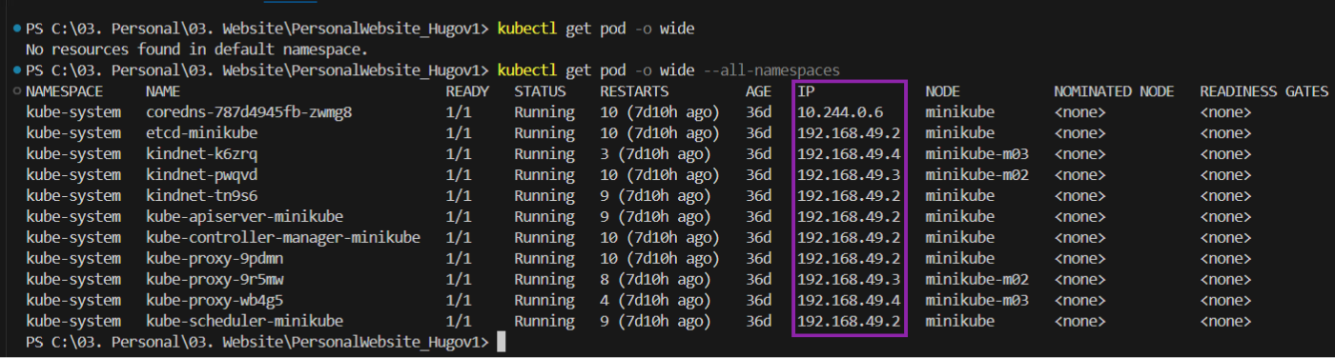Screen dimensions: 1335x358
Task: Click readiness gates <none> in kube-scheduler-minikube row
Action: point(1225,321)
